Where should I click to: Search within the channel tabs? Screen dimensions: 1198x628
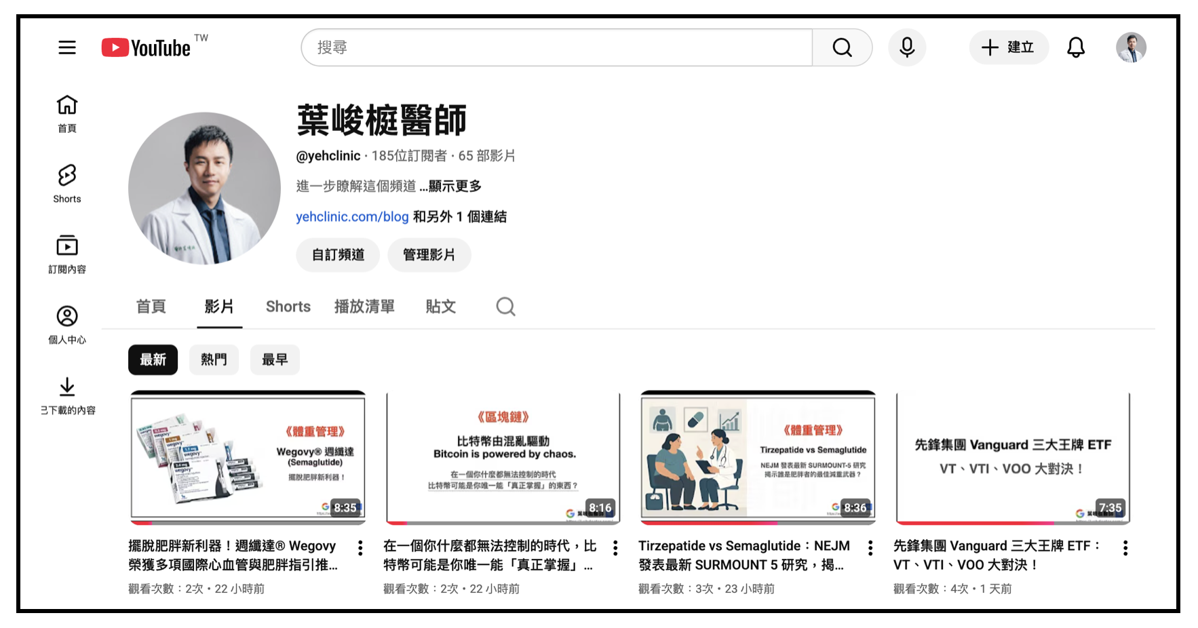(x=505, y=307)
